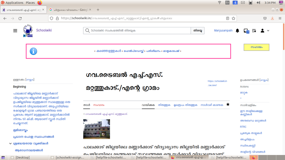Open the watchlist icon in header
This screenshot has height=160, width=285.
pyautogui.click(x=254, y=31)
